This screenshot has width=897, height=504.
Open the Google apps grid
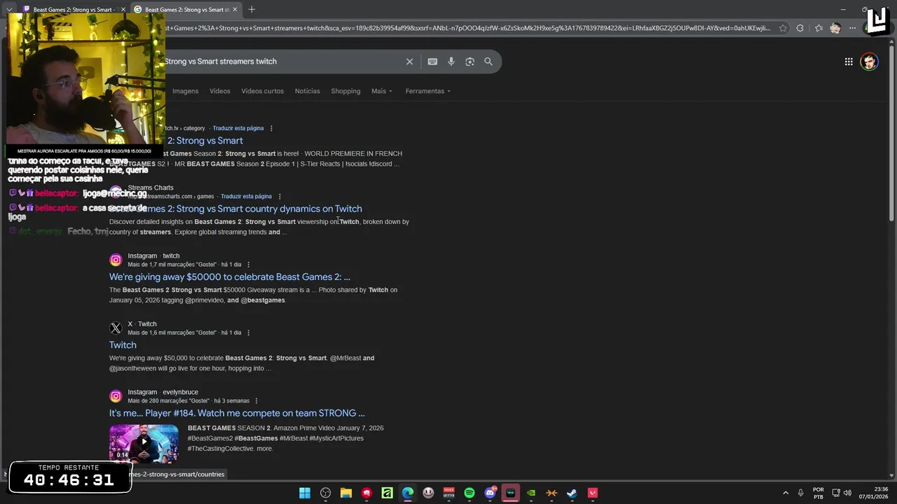(x=849, y=62)
